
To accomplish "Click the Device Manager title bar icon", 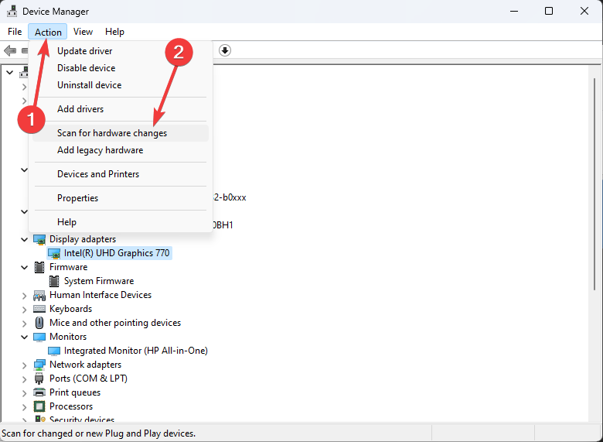I will click(12, 12).
